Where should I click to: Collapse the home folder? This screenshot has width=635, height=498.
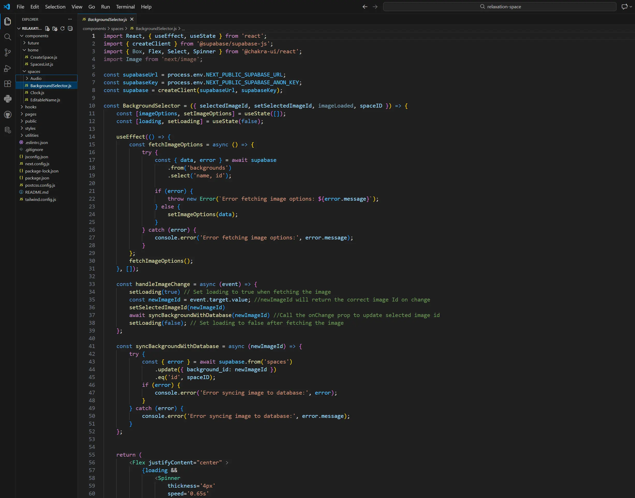[x=33, y=50]
